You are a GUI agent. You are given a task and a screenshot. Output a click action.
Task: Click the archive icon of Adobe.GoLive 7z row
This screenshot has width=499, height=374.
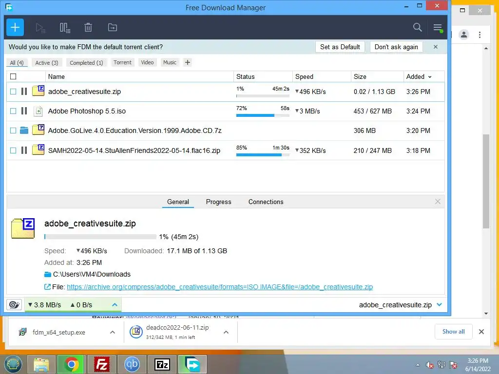(38, 130)
